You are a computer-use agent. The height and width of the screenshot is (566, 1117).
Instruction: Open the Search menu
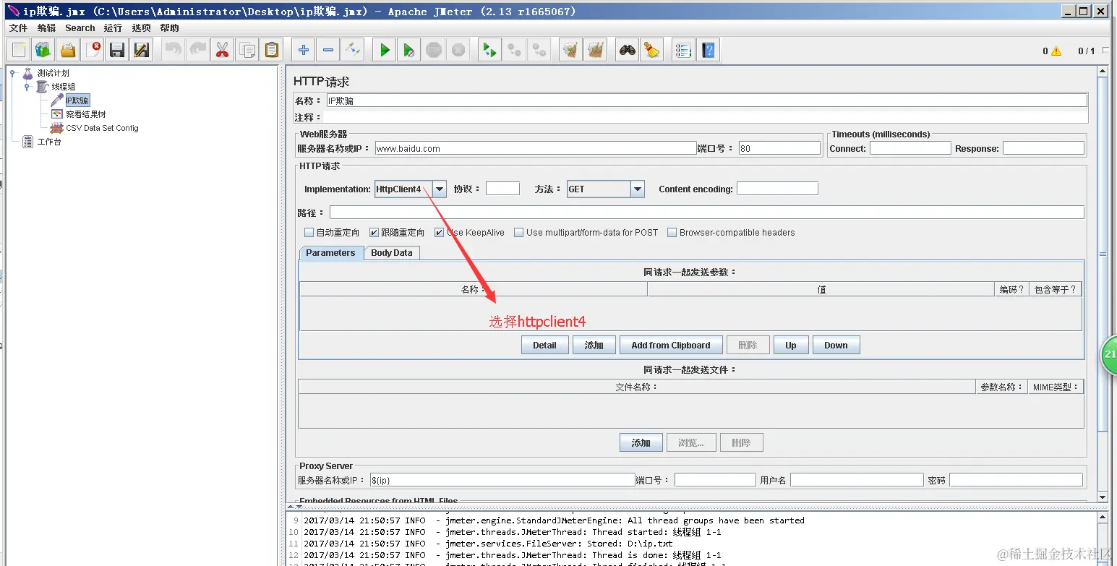80,28
